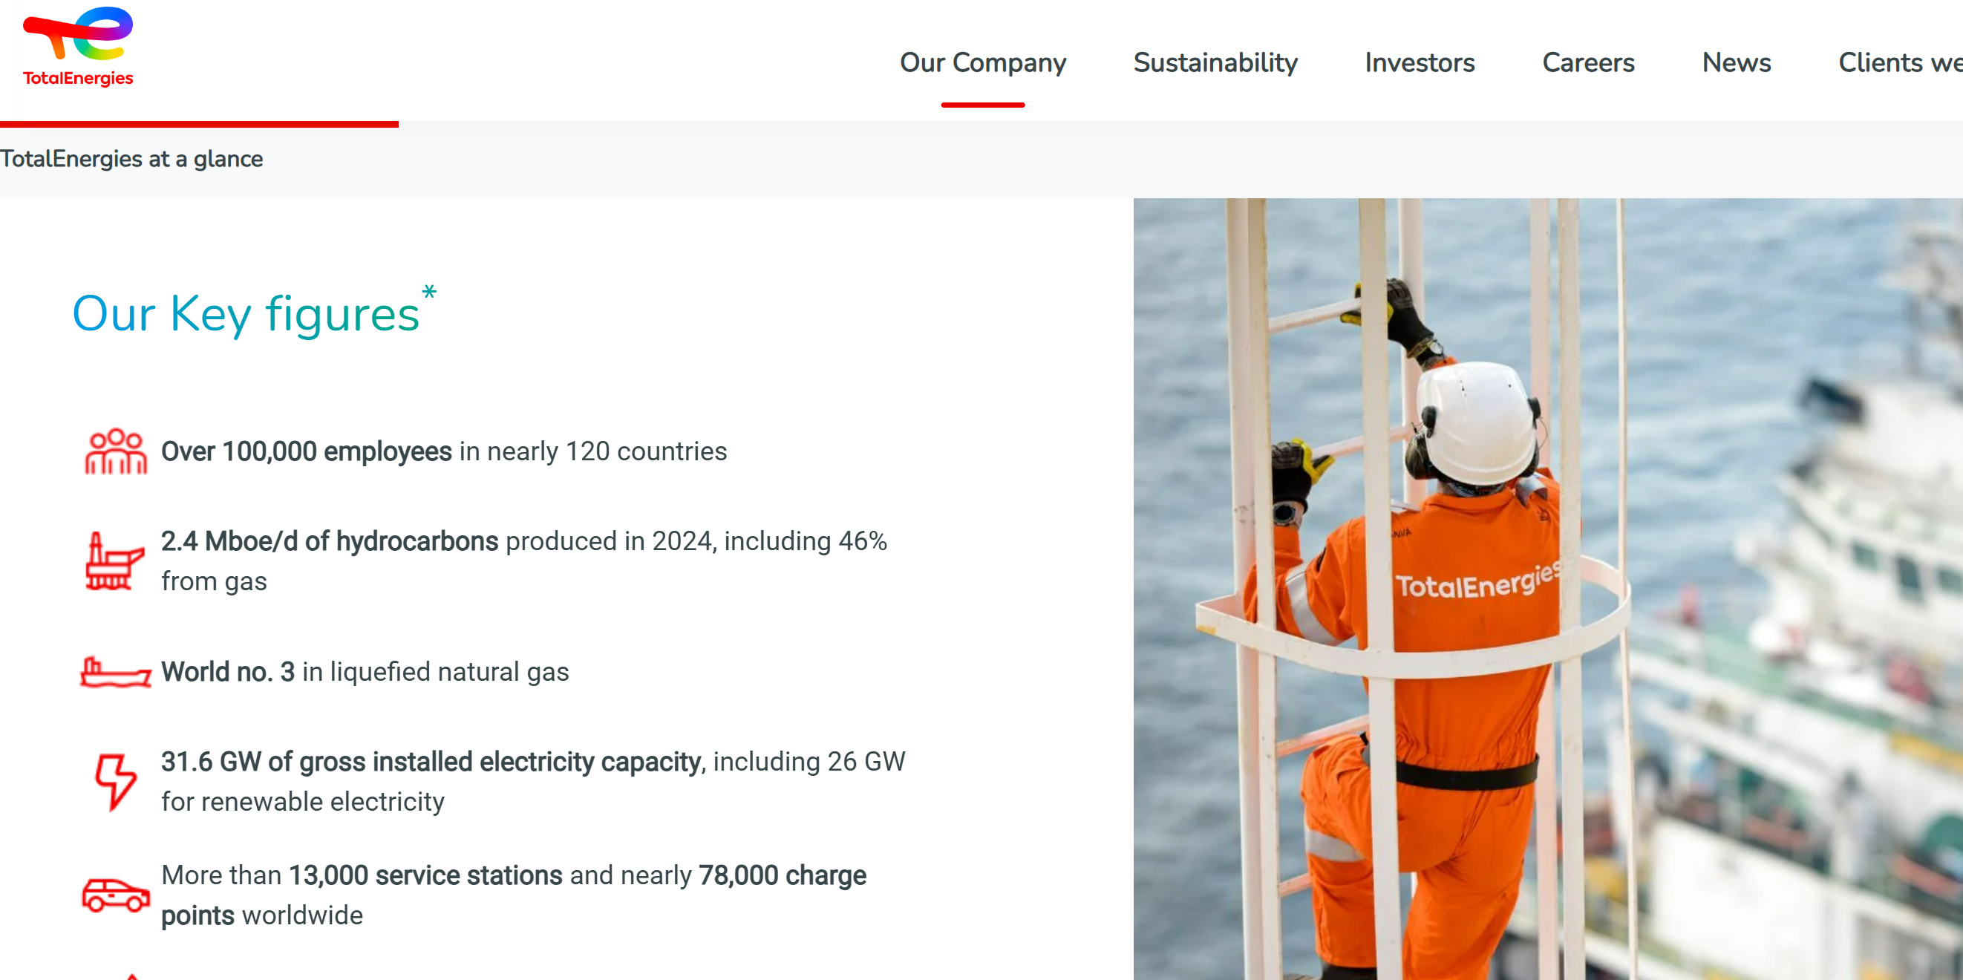Image resolution: width=1963 pixels, height=980 pixels.
Task: Click the worker climbing ladder photo
Action: point(1547,588)
